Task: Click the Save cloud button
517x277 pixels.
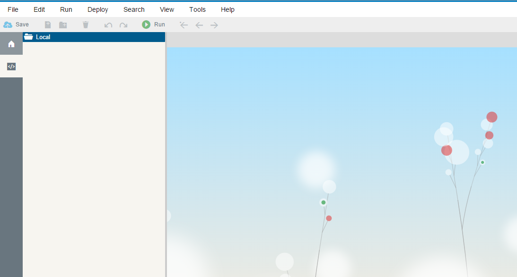Action: 16,25
